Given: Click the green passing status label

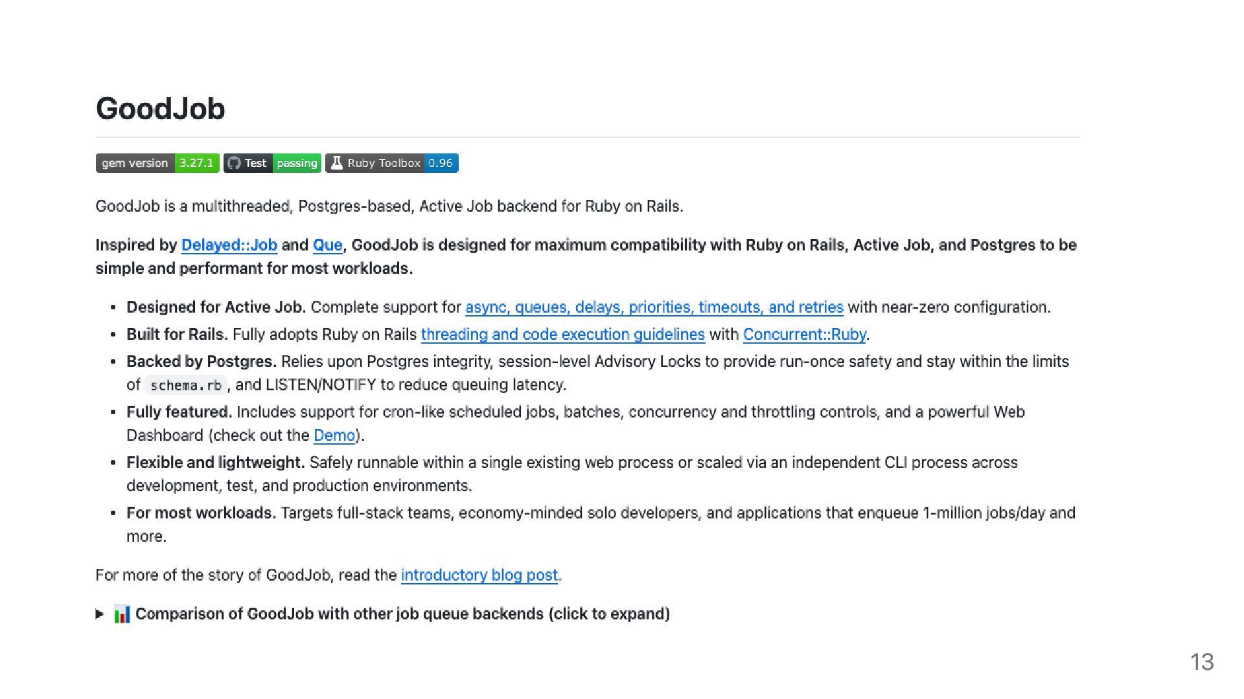Looking at the screenshot, I should (297, 163).
